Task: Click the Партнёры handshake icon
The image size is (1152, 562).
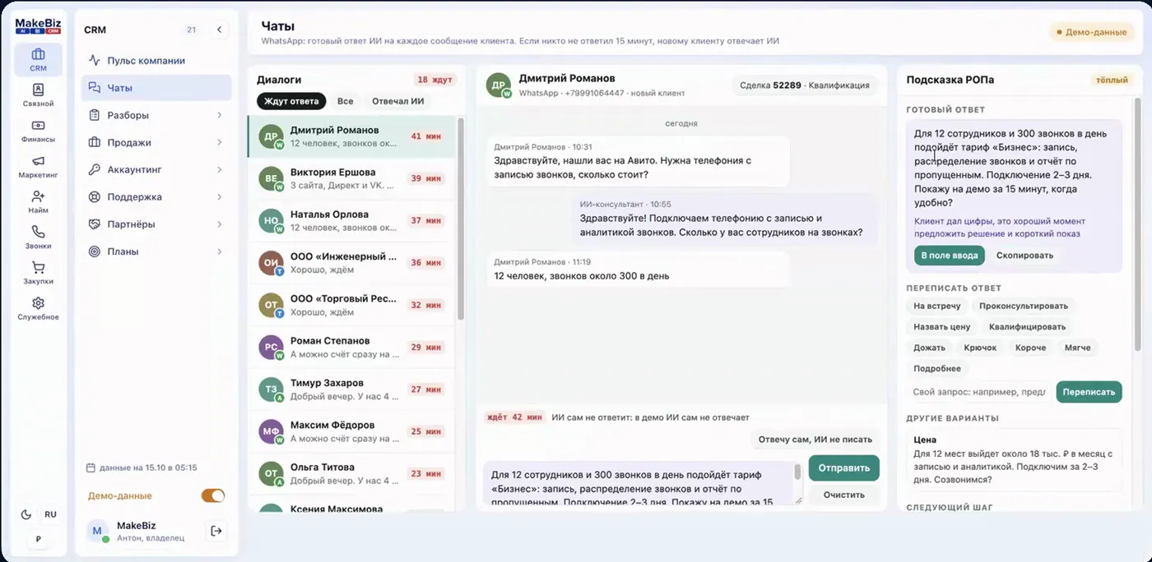Action: (95, 224)
